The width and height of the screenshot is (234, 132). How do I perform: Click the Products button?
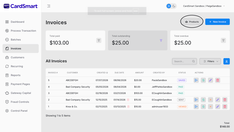[x=192, y=22]
